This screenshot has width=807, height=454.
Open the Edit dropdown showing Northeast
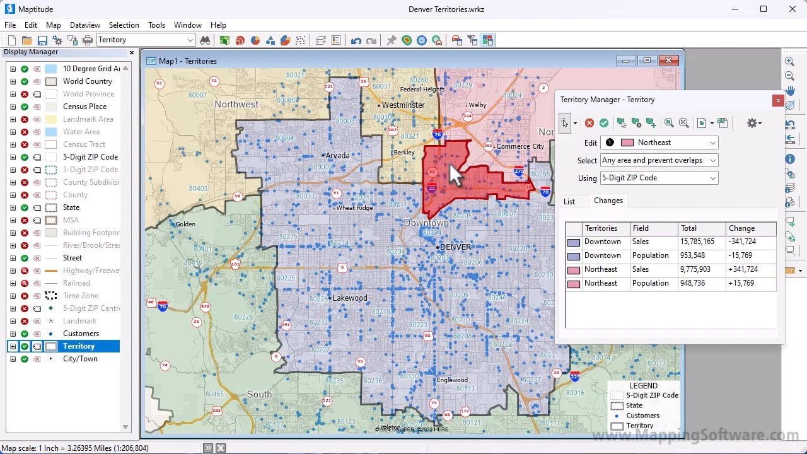click(659, 143)
